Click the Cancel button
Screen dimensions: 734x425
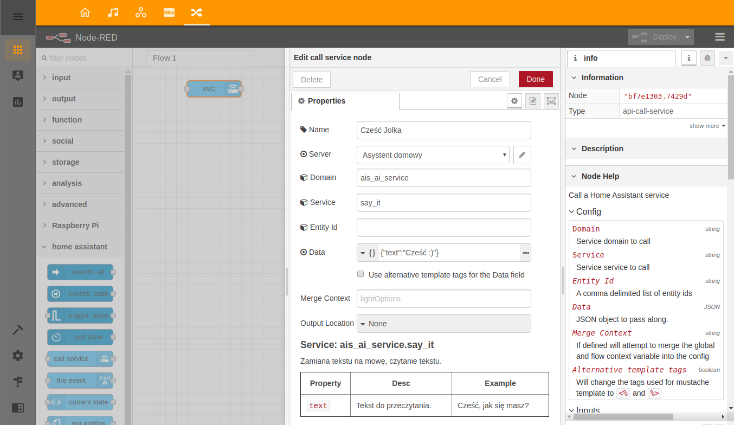(x=490, y=79)
